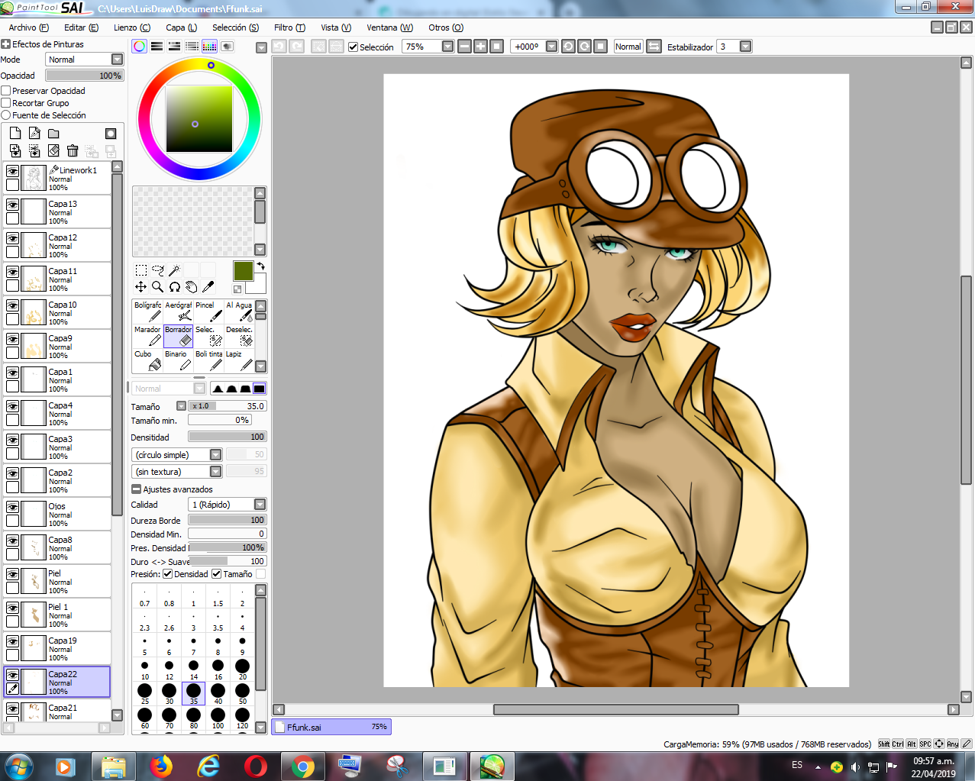Choose the lasso selection tool
The width and height of the screenshot is (975, 781).
point(157,270)
